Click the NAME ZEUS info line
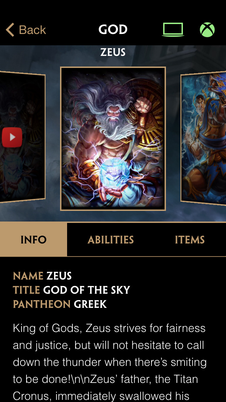 pyautogui.click(x=42, y=276)
